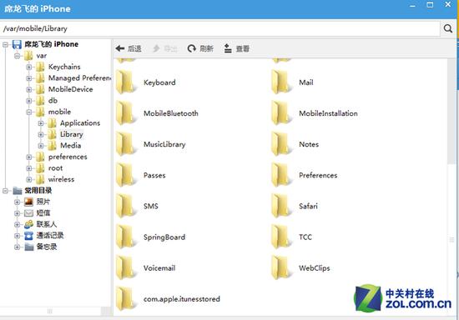Viewport: 459px width, 320px height.
Task: Click the refresh (刷新) toolbar icon
Action: pos(191,48)
